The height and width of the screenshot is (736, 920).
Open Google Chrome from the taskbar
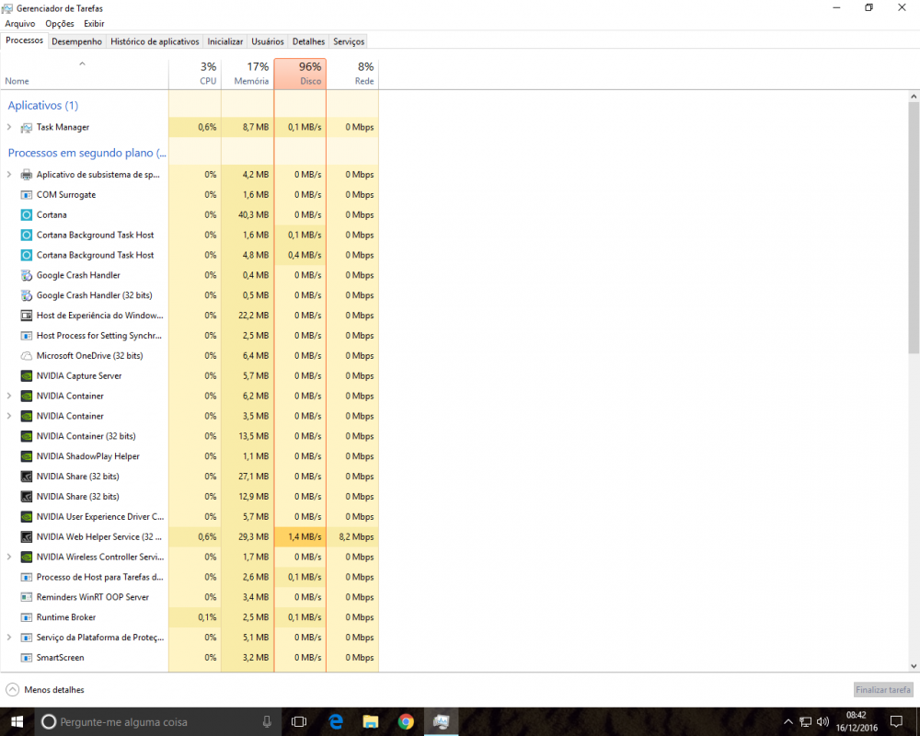point(406,721)
